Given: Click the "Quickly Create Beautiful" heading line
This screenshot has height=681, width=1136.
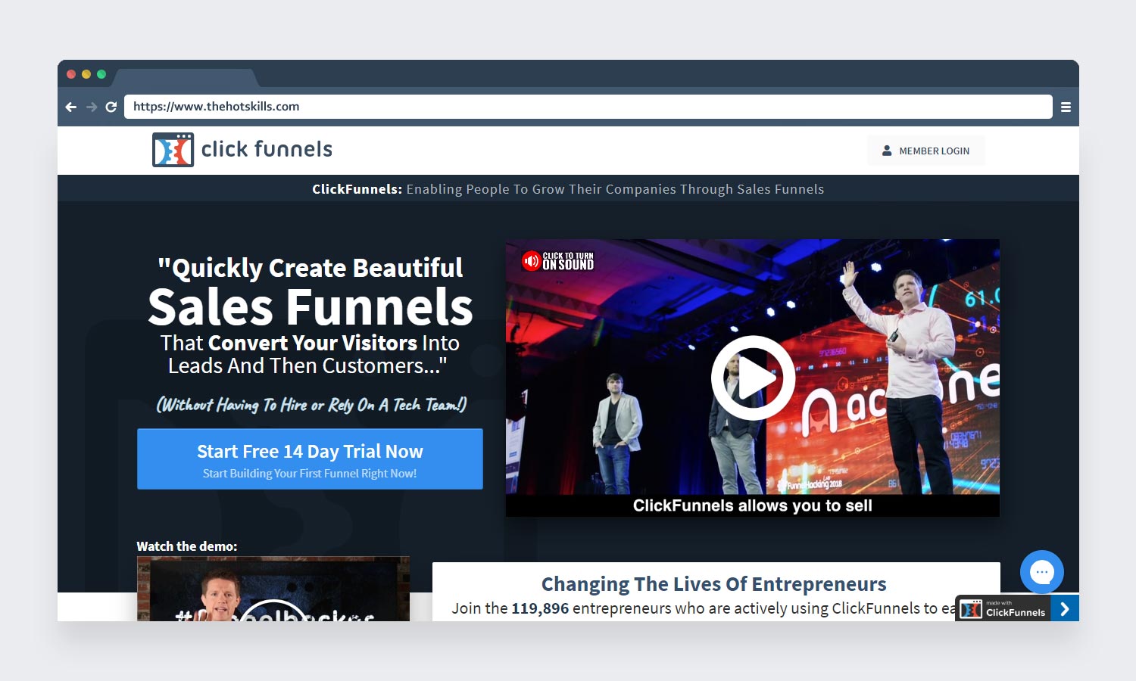Looking at the screenshot, I should (x=311, y=268).
